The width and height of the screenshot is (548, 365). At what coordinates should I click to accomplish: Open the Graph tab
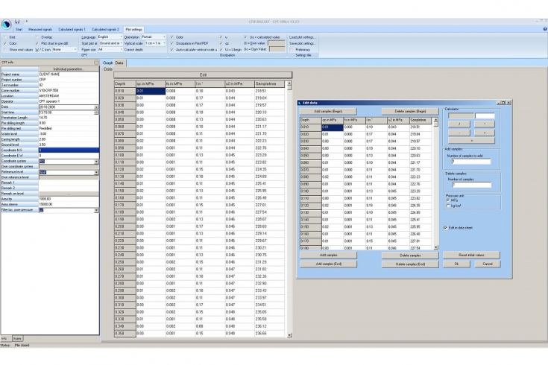[107, 63]
